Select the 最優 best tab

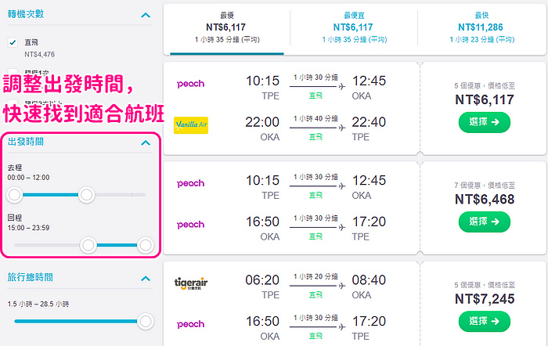(x=226, y=27)
